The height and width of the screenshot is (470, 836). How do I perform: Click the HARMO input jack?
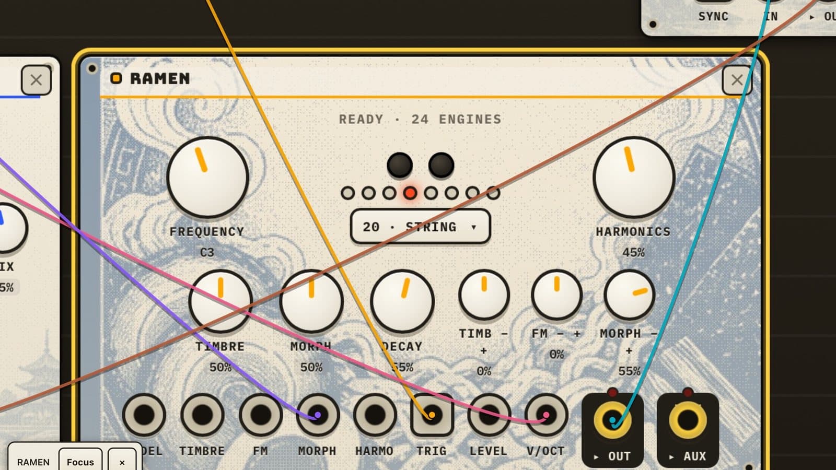[375, 415]
